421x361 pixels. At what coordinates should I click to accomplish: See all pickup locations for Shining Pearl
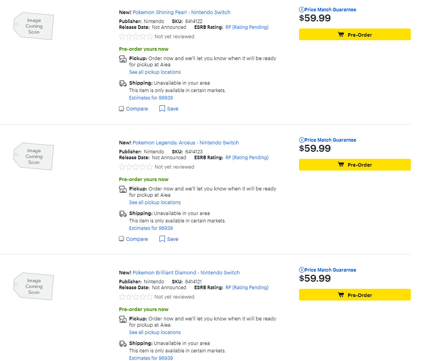pyautogui.click(x=155, y=72)
